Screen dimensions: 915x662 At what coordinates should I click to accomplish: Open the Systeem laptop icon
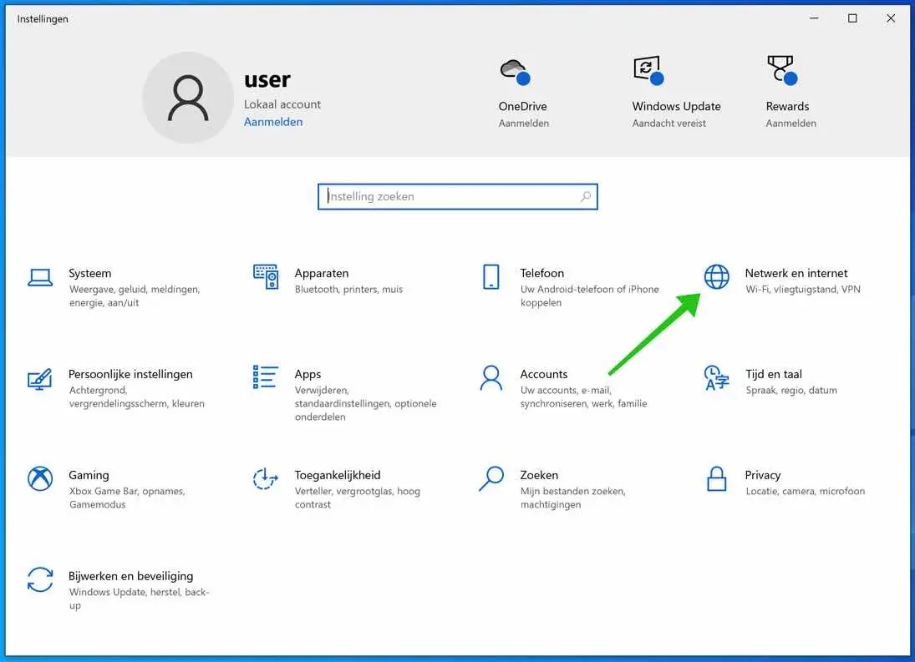click(40, 278)
